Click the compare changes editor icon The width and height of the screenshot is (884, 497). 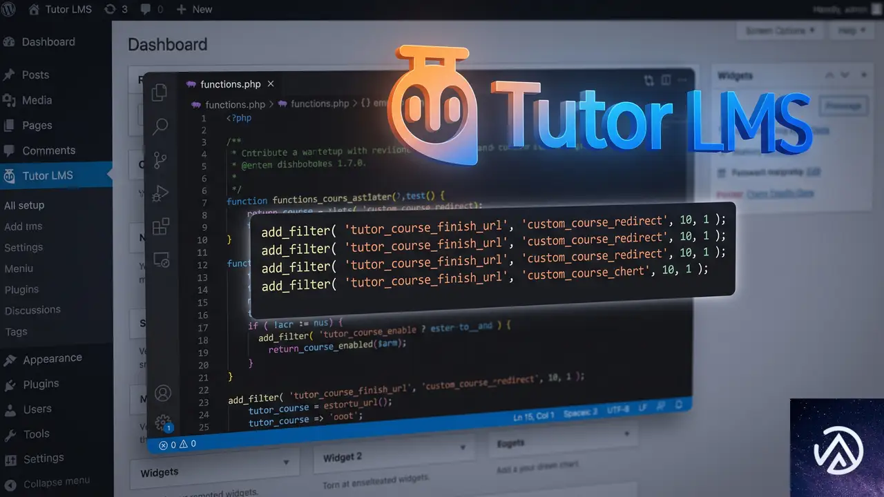(648, 80)
